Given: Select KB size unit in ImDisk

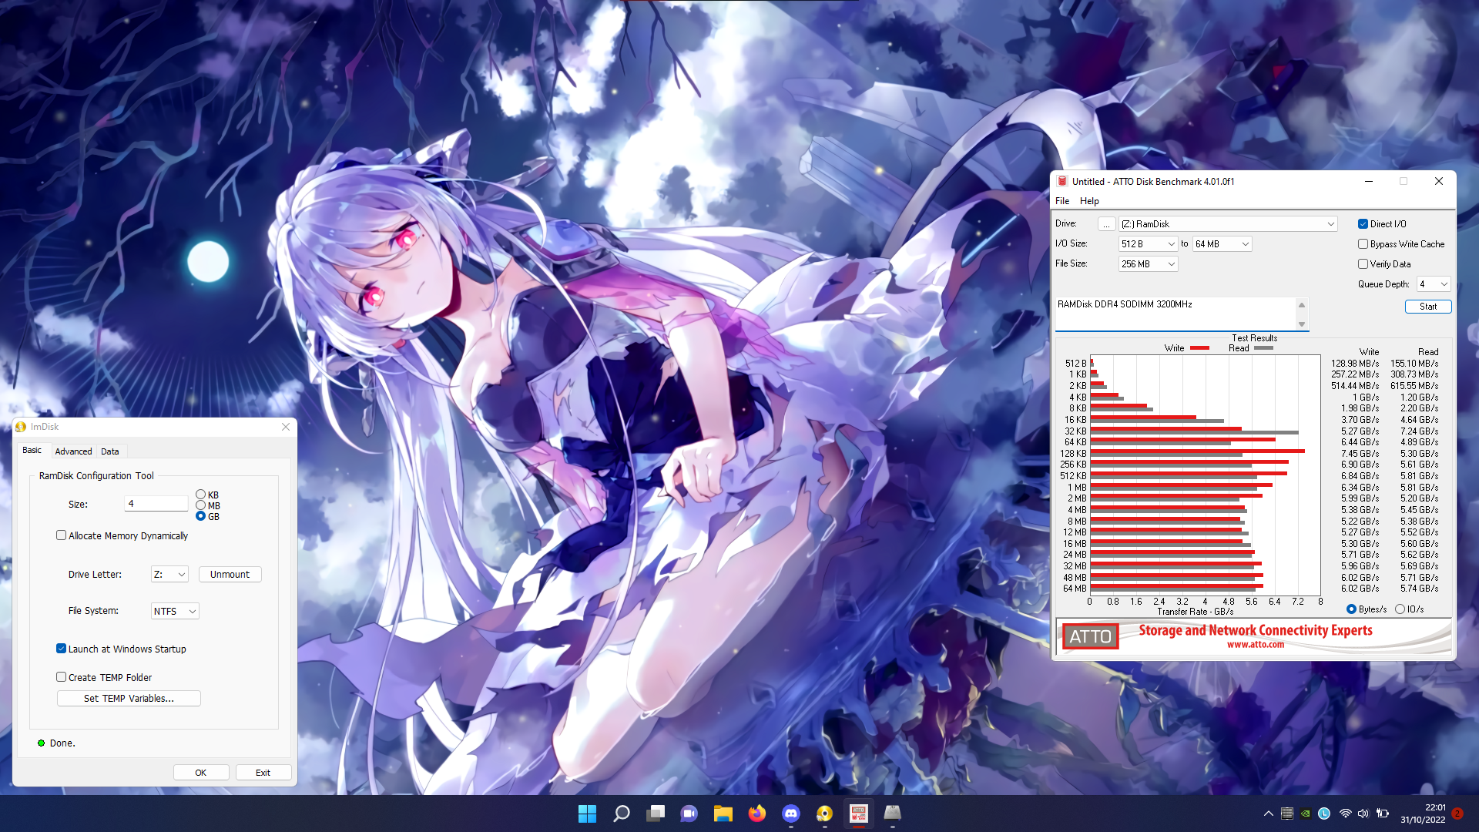Looking at the screenshot, I should tap(201, 495).
